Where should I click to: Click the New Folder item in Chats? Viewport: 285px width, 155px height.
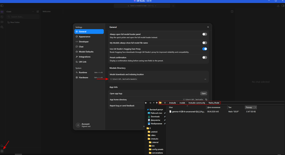point(14,22)
